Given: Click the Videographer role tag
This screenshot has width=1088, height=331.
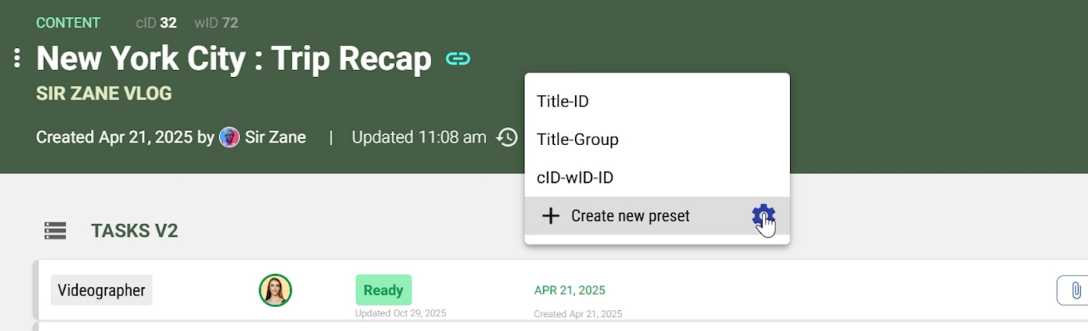Looking at the screenshot, I should [x=101, y=290].
